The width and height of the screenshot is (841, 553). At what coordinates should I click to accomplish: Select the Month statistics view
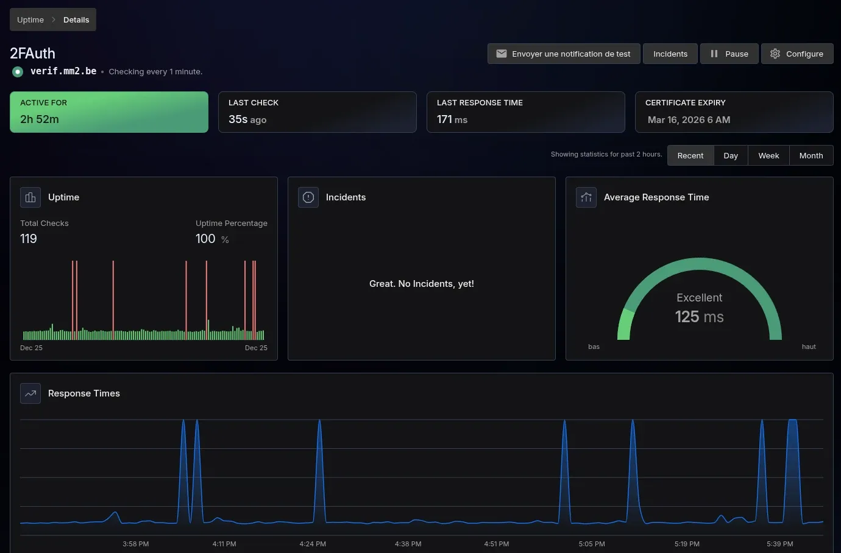coord(811,155)
